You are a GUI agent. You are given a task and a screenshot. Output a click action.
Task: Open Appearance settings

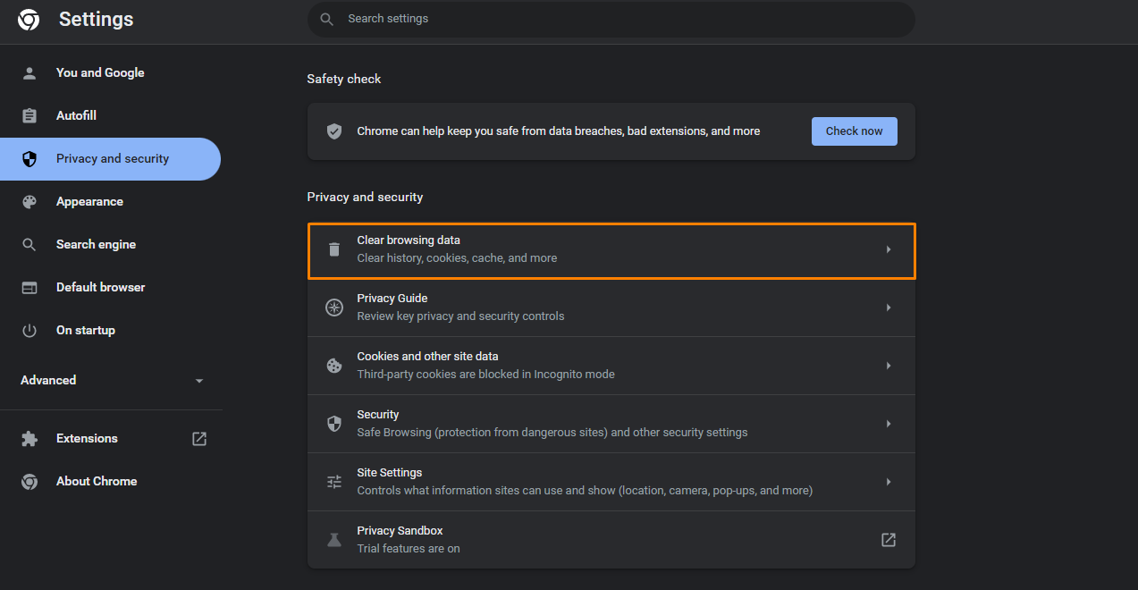110,202
